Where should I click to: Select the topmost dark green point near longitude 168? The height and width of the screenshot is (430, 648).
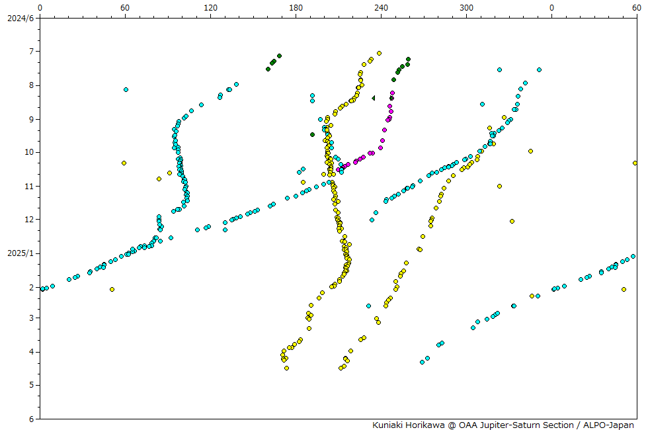(279, 56)
